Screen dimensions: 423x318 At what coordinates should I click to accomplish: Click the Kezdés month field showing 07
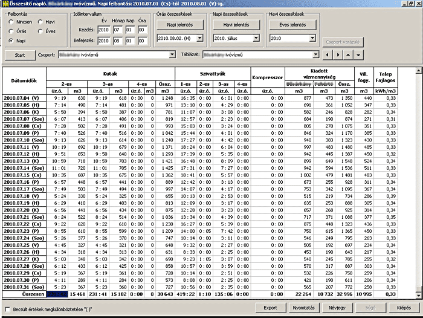(118, 30)
